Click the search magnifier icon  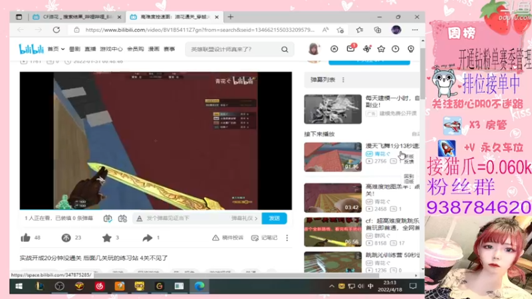click(x=285, y=49)
